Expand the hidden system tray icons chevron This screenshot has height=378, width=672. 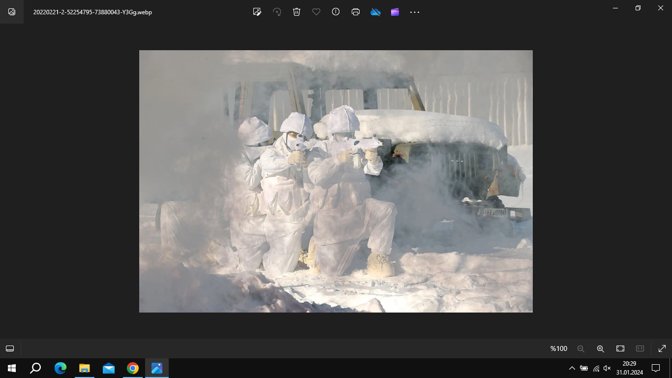click(572, 368)
